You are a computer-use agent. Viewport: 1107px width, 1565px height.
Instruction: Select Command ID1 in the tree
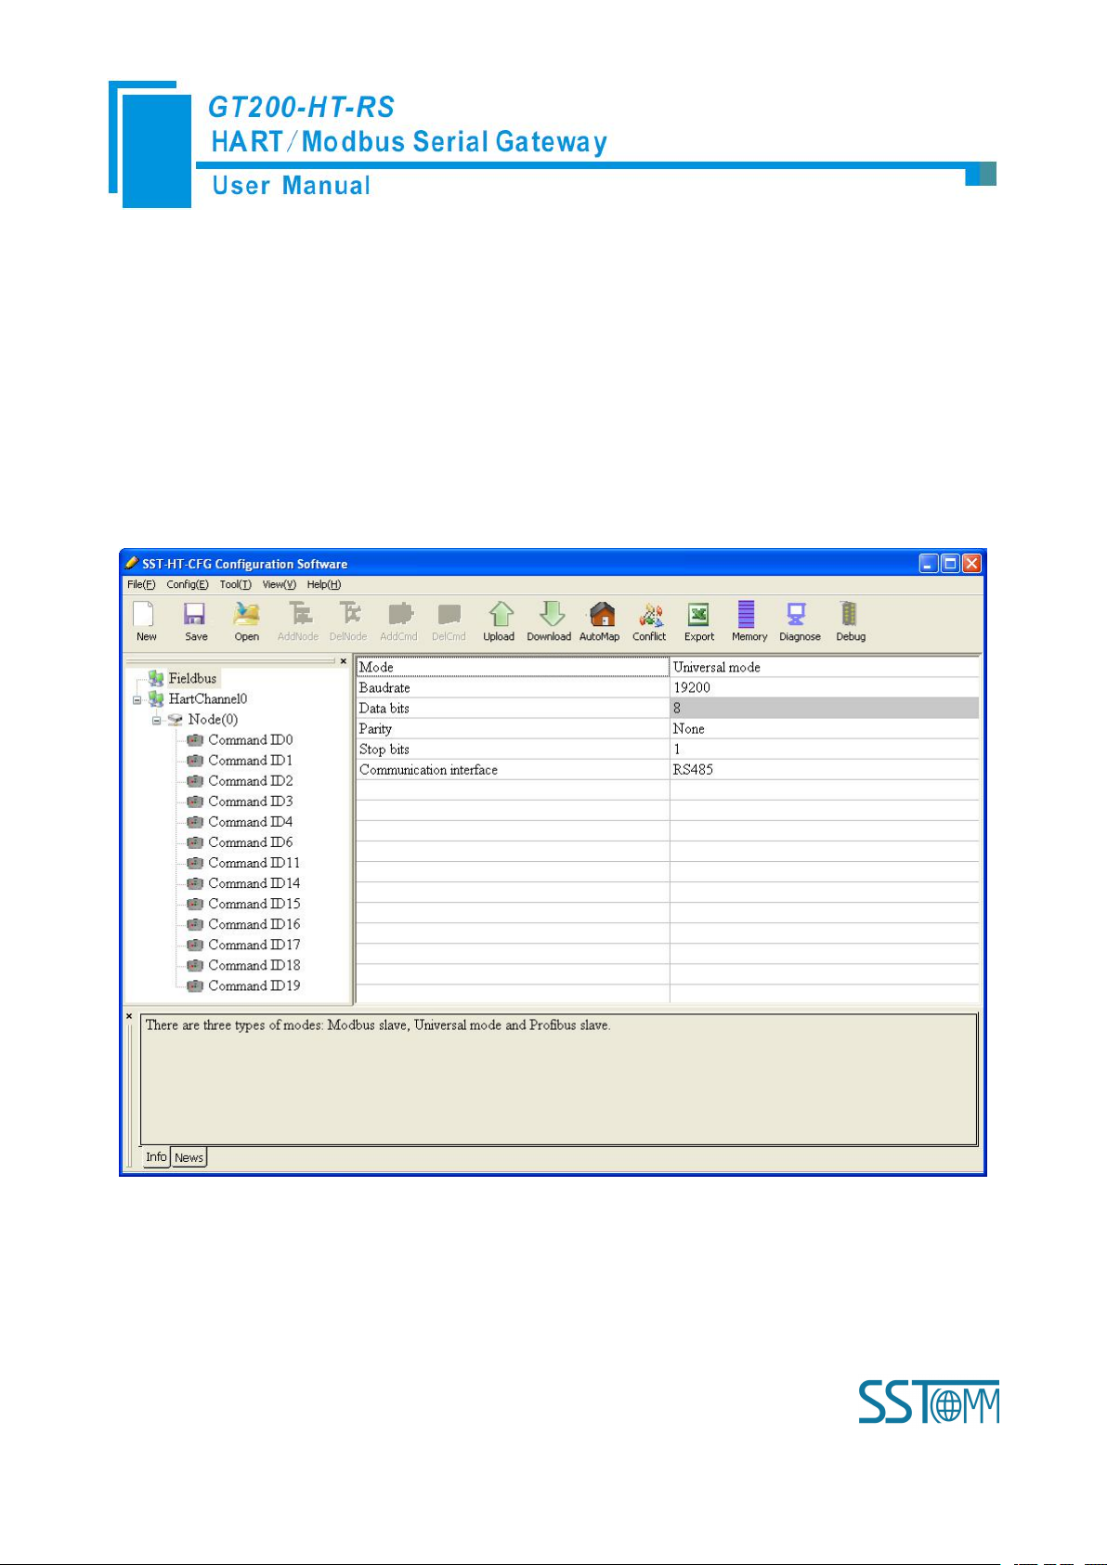point(250,761)
